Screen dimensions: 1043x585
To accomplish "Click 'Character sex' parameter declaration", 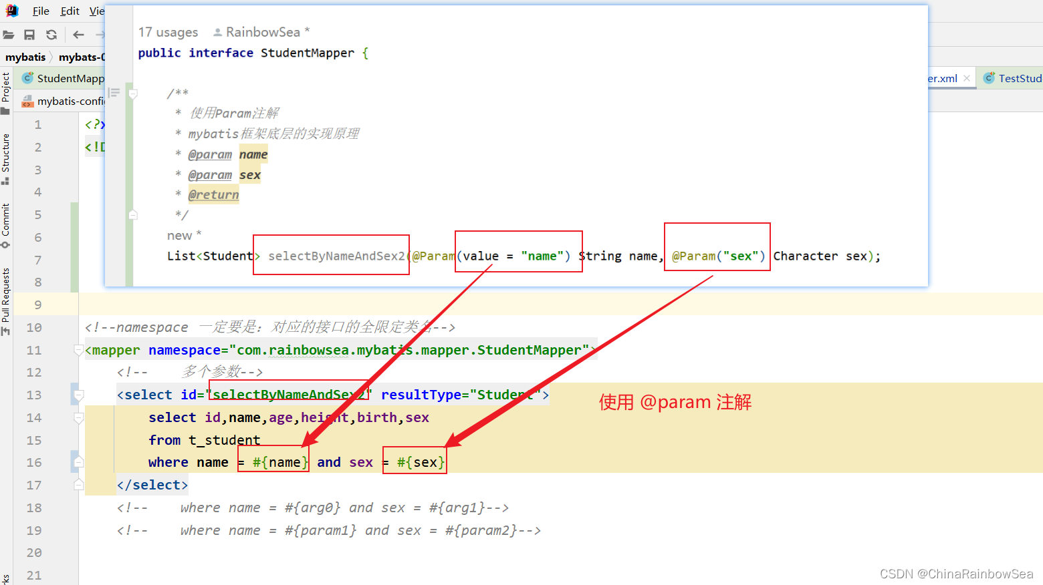I will click(x=820, y=256).
